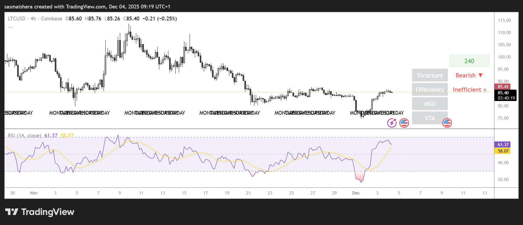Image resolution: width=523 pixels, height=225 pixels.
Task: Click the yellow 58.07 tag on RSI axis
Action: pyautogui.click(x=502, y=151)
